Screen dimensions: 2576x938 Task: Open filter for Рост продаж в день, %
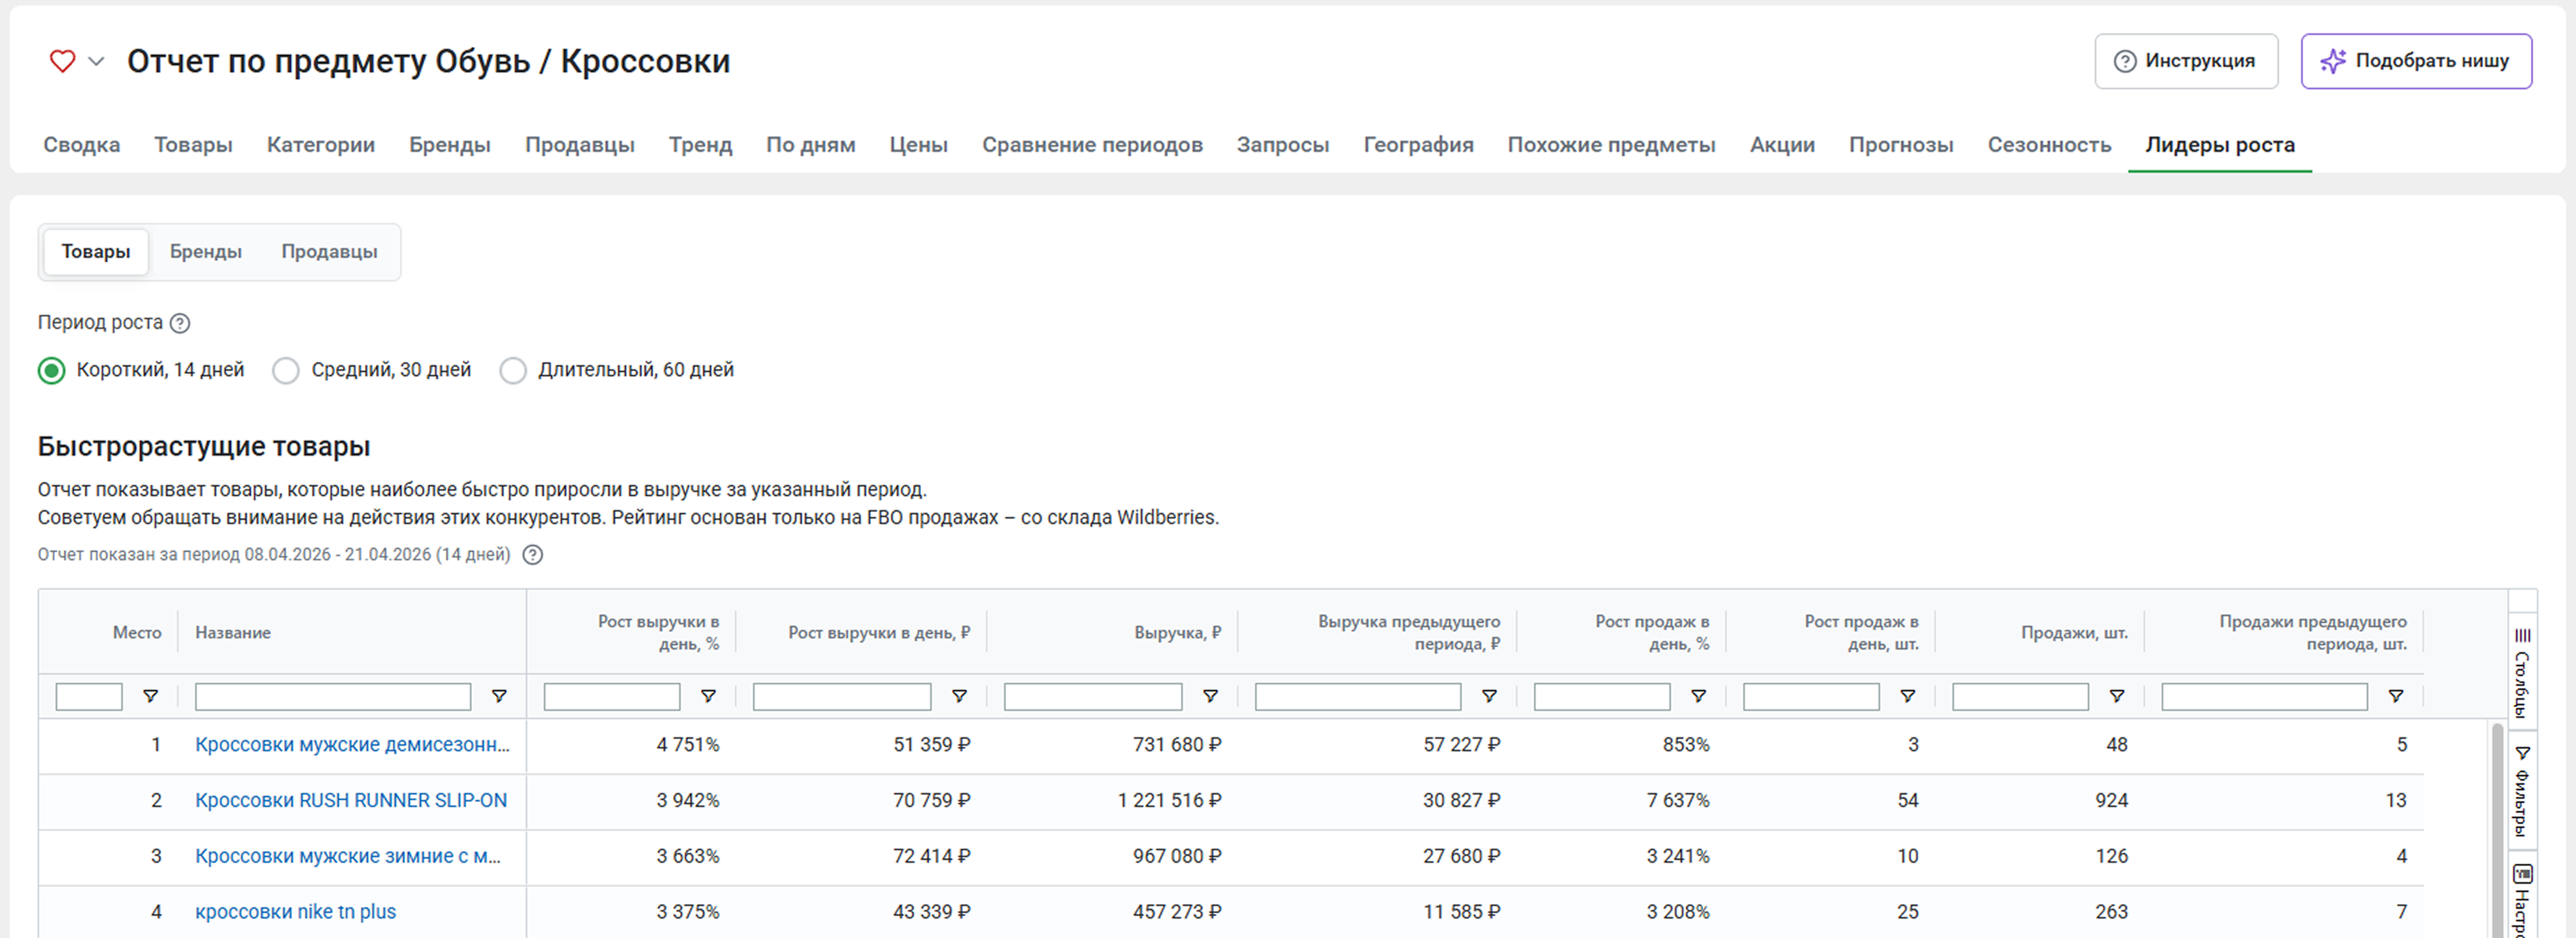1698,696
